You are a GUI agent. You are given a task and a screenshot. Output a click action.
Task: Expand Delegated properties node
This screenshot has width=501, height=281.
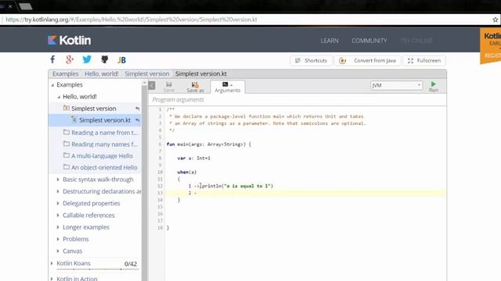coord(58,203)
